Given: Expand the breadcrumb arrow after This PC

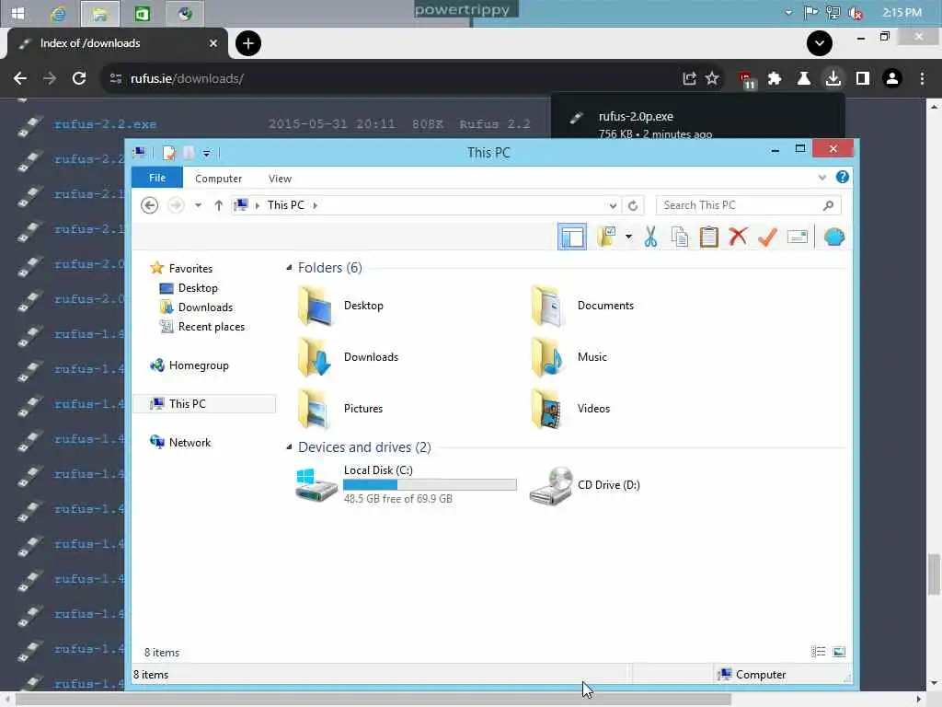Looking at the screenshot, I should 315,205.
